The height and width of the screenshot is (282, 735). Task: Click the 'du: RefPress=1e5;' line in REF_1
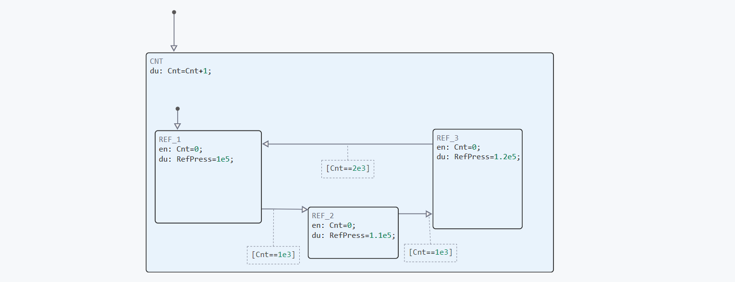(x=196, y=159)
